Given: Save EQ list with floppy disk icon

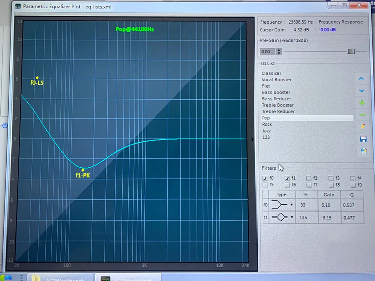Looking at the screenshot, I should click(x=363, y=139).
